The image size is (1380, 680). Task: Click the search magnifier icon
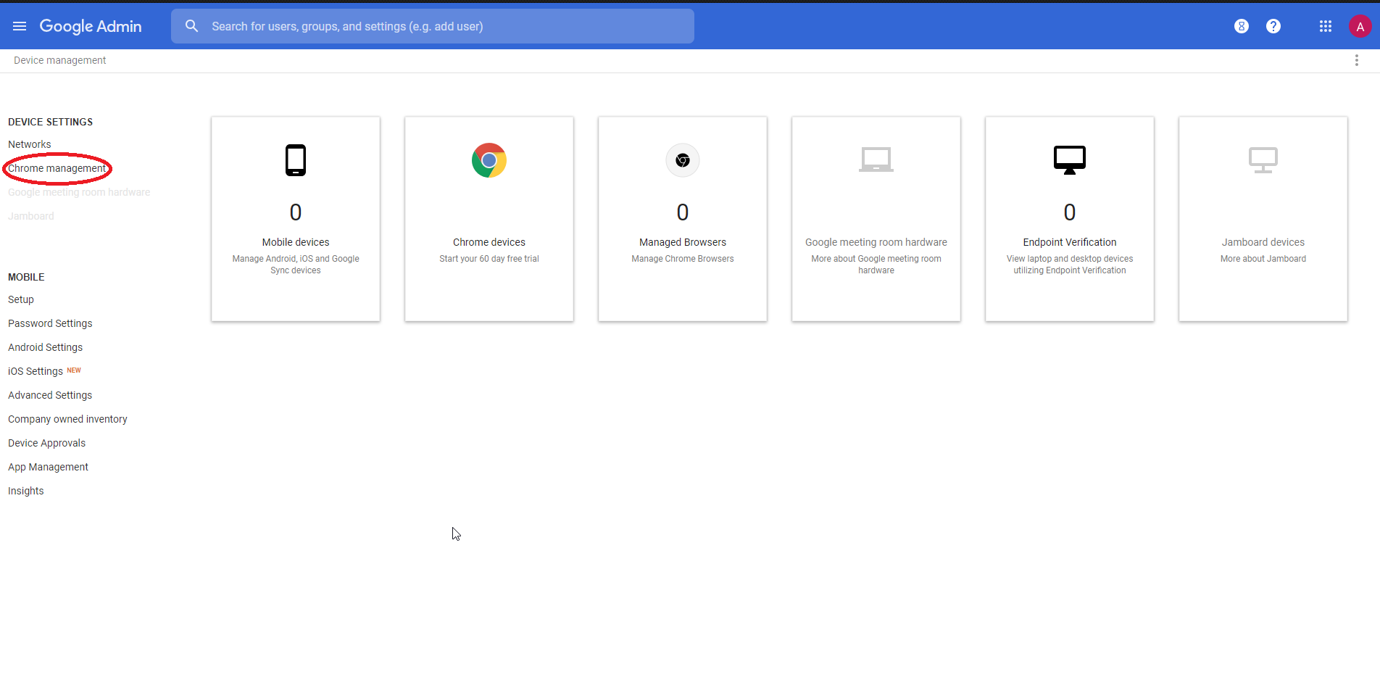point(191,26)
